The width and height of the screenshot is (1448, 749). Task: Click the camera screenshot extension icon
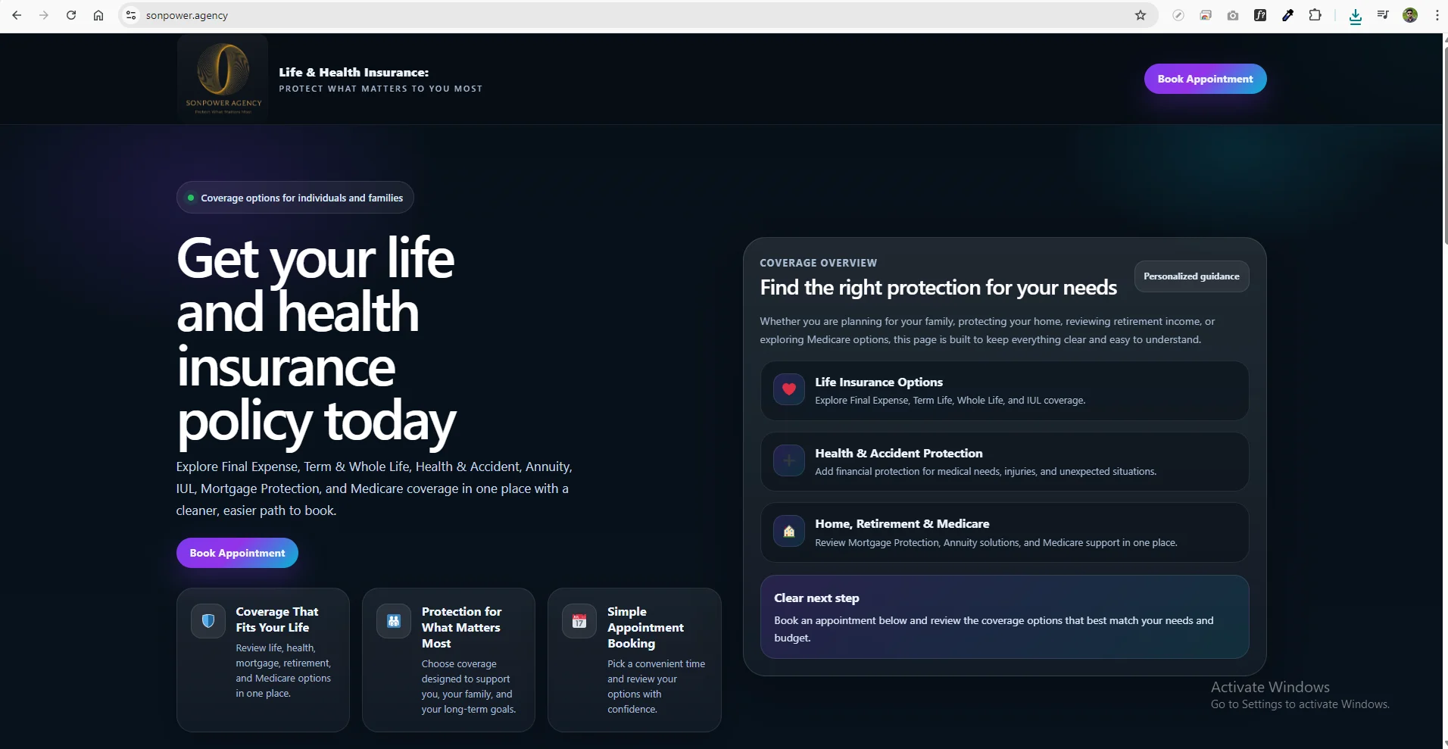click(x=1233, y=15)
